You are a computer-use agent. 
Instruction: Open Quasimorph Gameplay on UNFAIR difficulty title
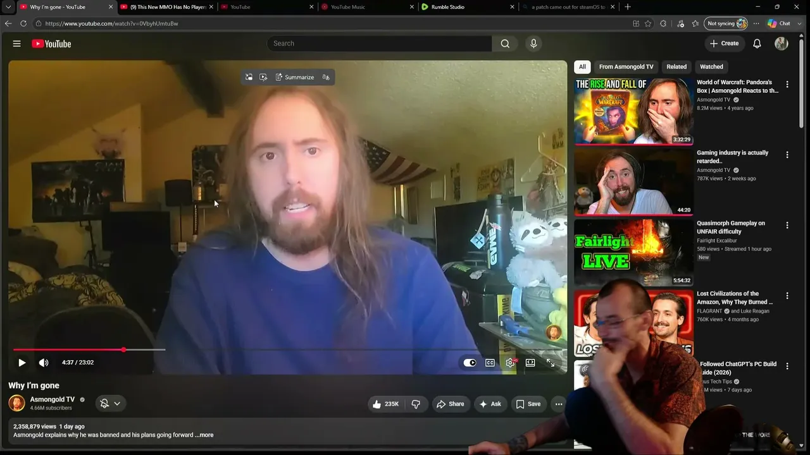click(731, 227)
